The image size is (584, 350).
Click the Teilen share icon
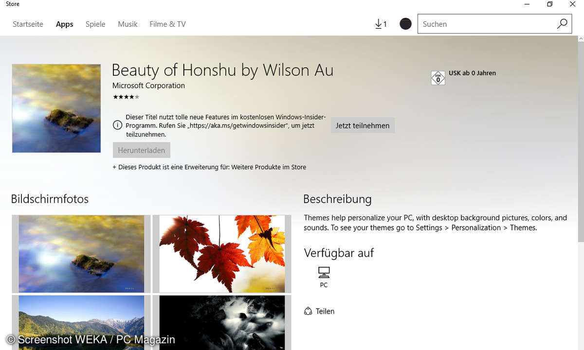tap(308, 311)
